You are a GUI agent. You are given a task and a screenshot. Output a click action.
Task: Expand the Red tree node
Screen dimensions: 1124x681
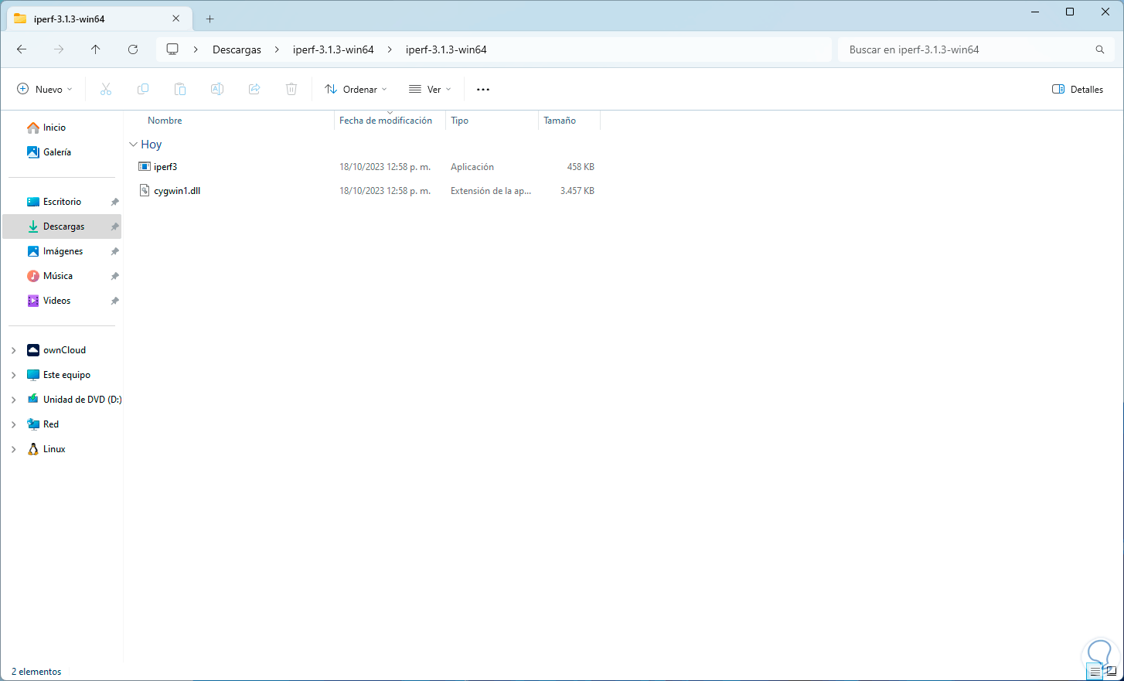(14, 424)
